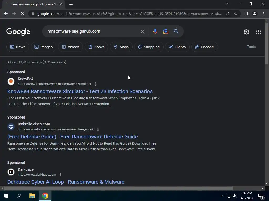Open more options for Darktrace ad
The width and height of the screenshot is (269, 201).
[x=61, y=175]
